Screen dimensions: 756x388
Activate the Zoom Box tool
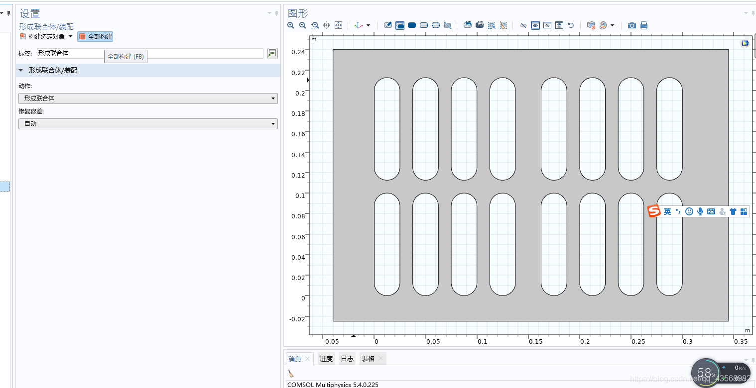[315, 25]
